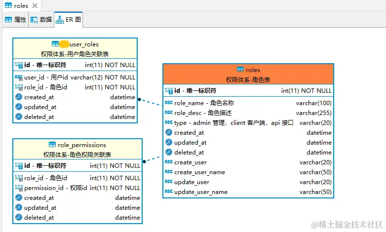Image resolution: width=386 pixels, height=232 pixels.
Task: Click varchar(100) type of role_name
Action: click(x=313, y=103)
